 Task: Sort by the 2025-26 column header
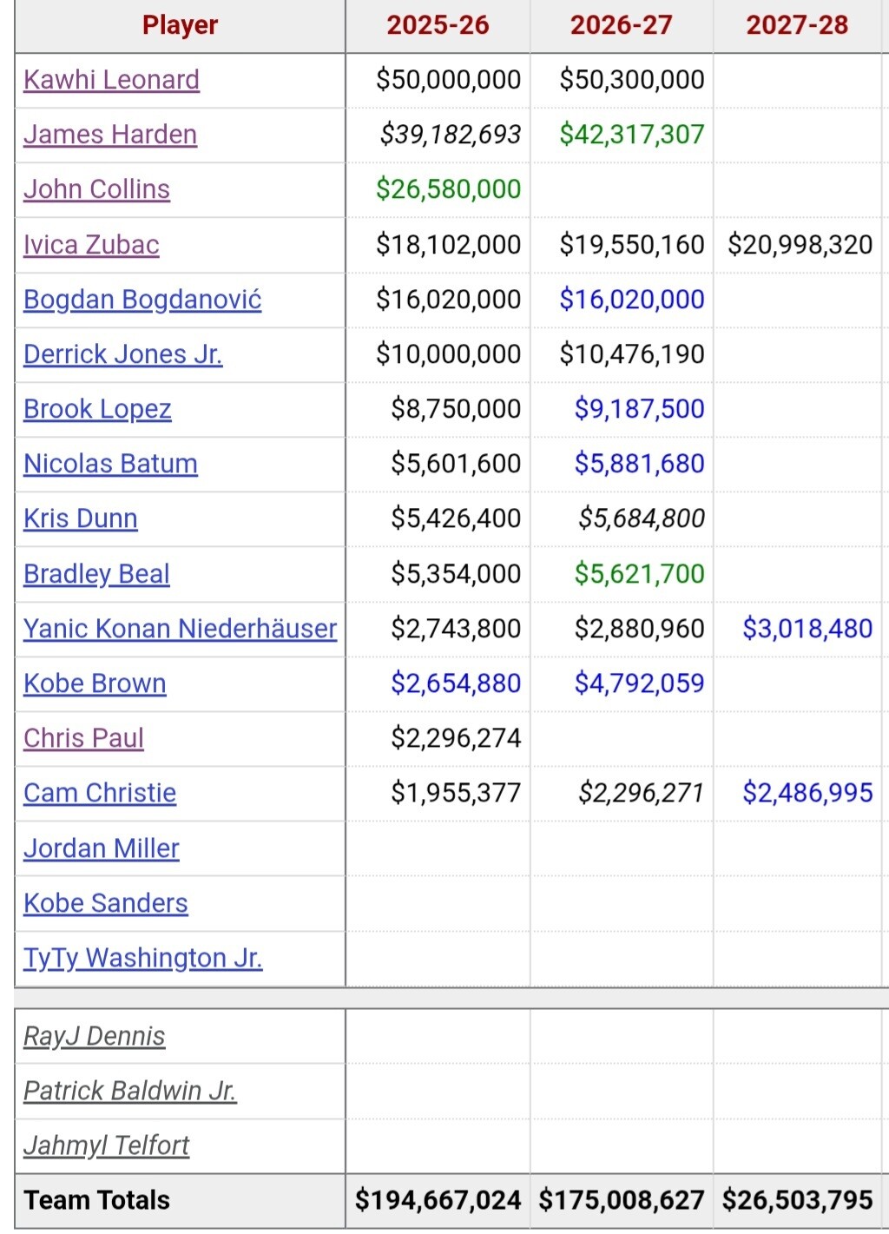pos(438,25)
